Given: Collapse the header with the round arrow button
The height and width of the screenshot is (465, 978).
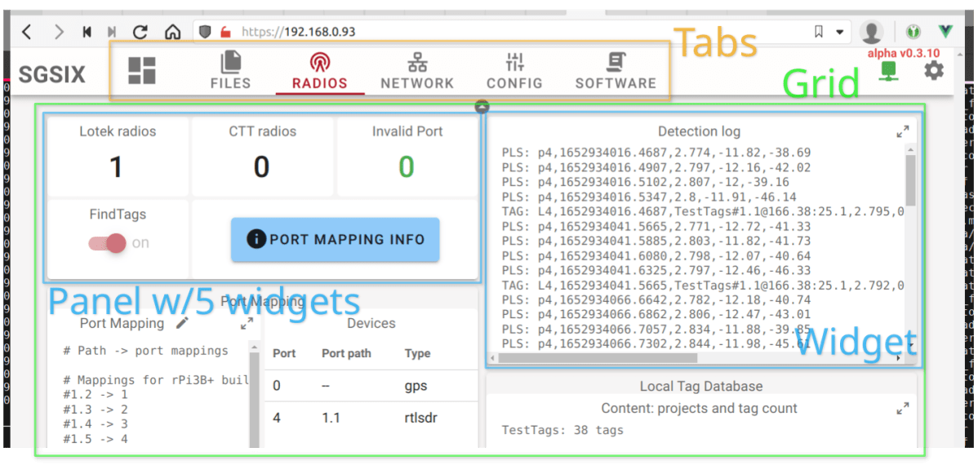Looking at the screenshot, I should 482,107.
